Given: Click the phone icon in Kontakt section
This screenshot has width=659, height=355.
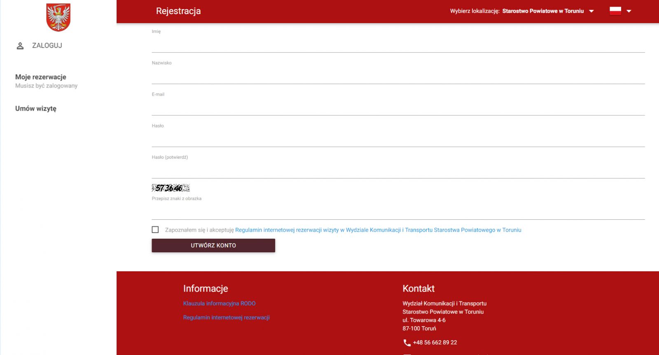Looking at the screenshot, I should pyautogui.click(x=407, y=343).
